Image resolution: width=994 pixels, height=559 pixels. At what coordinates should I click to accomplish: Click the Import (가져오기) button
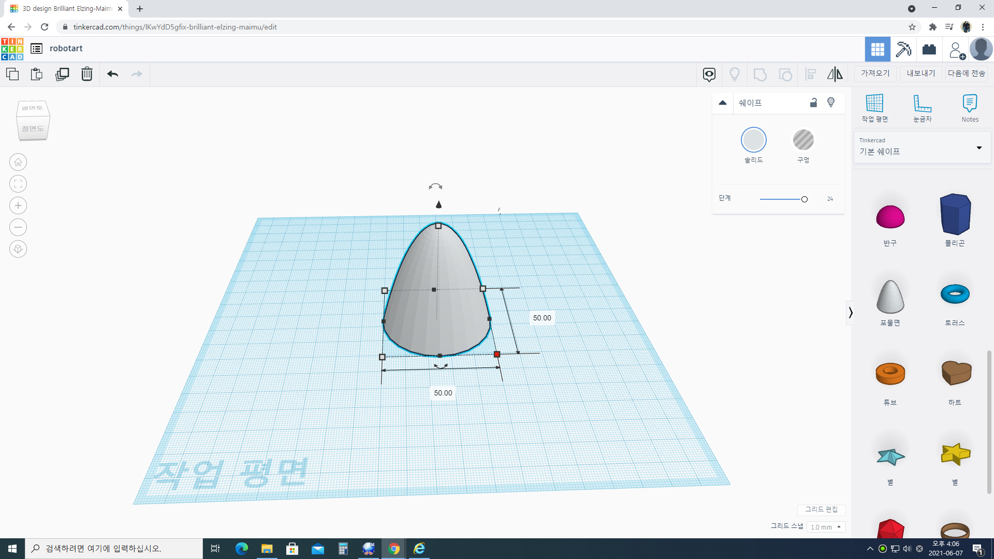pos(875,73)
